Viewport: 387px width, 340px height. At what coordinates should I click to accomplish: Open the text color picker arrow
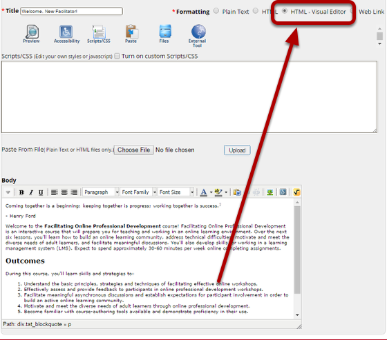click(x=211, y=192)
